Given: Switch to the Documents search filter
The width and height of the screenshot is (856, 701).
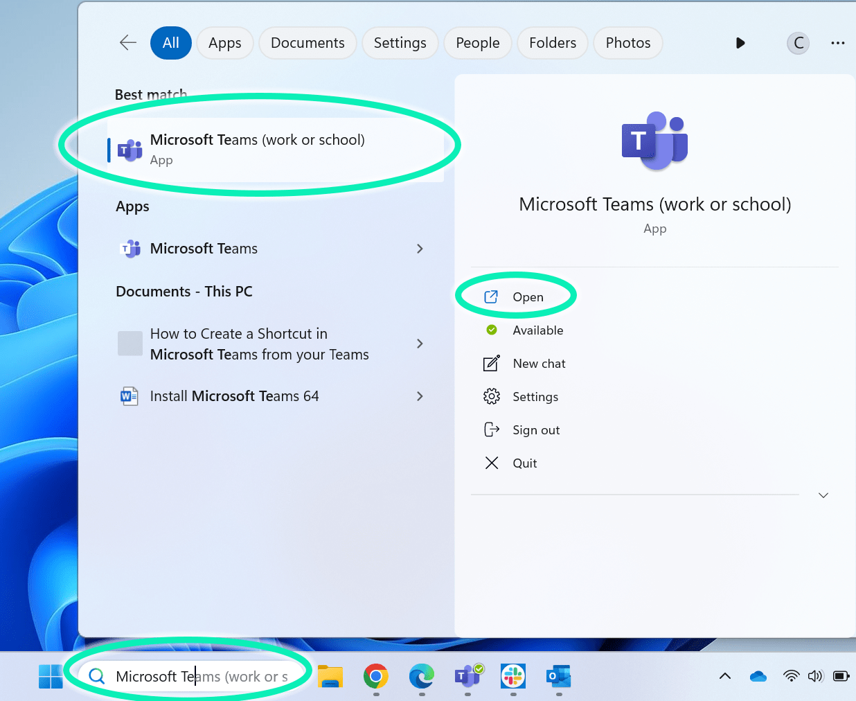Looking at the screenshot, I should point(307,42).
